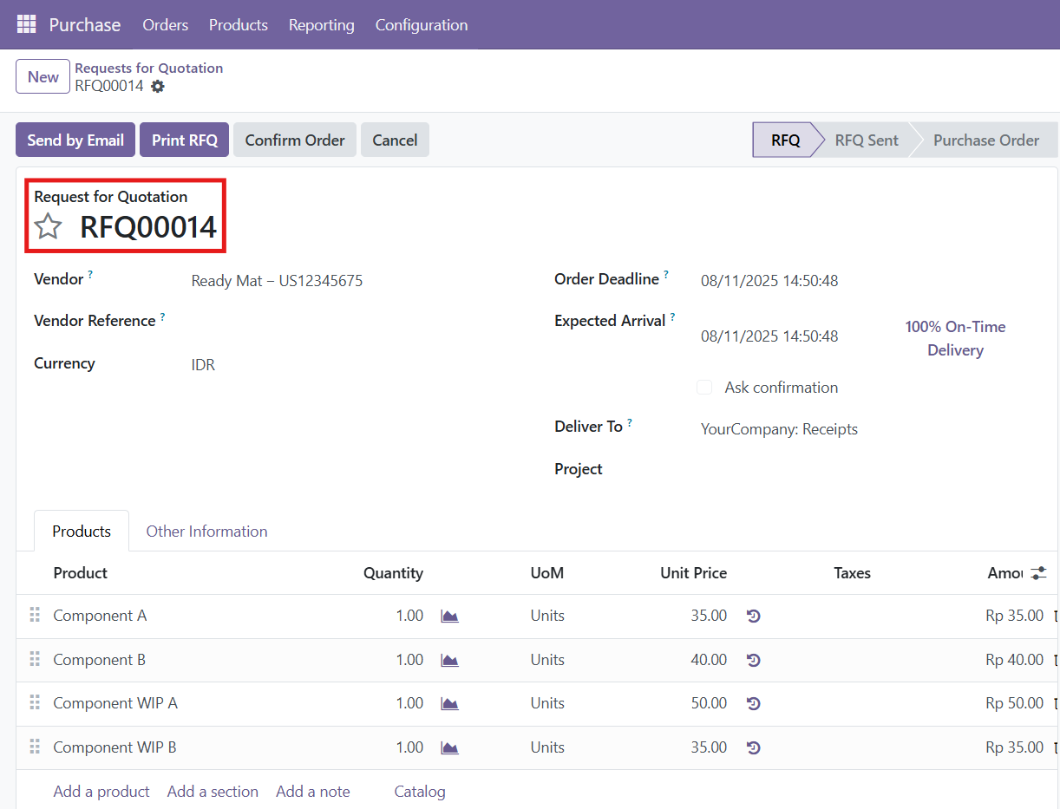Click the forecast chart icon for Component WIP B
The width and height of the screenshot is (1060, 809).
(449, 747)
